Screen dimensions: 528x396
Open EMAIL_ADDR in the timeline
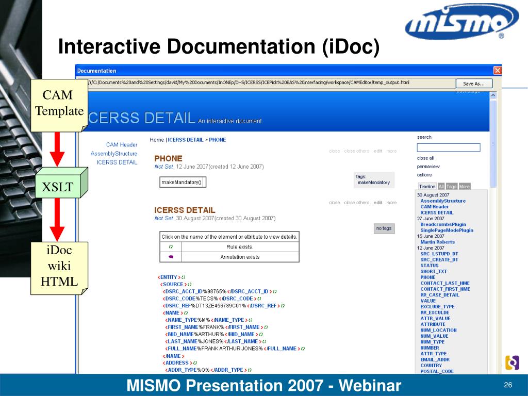(435, 359)
